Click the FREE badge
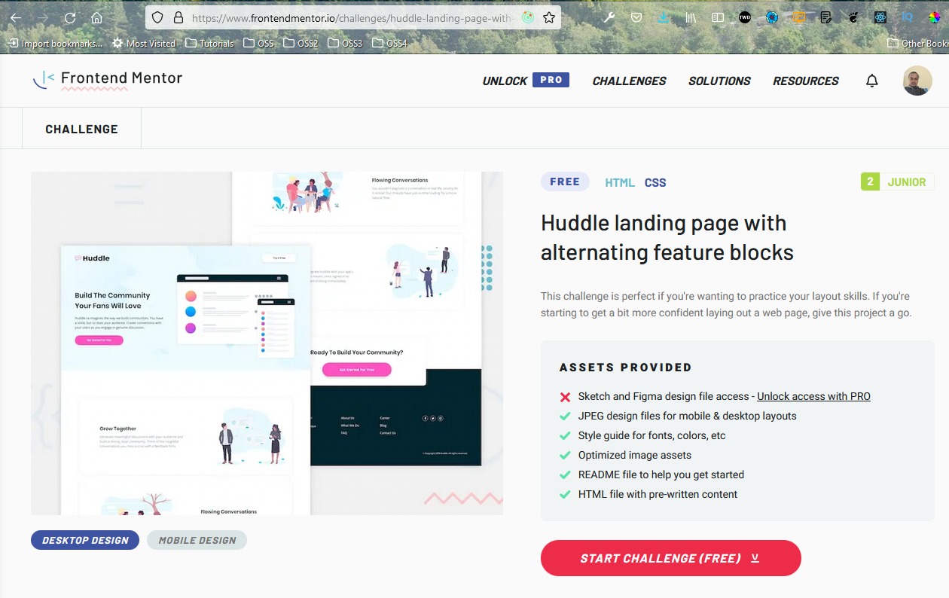This screenshot has width=949, height=598. (565, 182)
